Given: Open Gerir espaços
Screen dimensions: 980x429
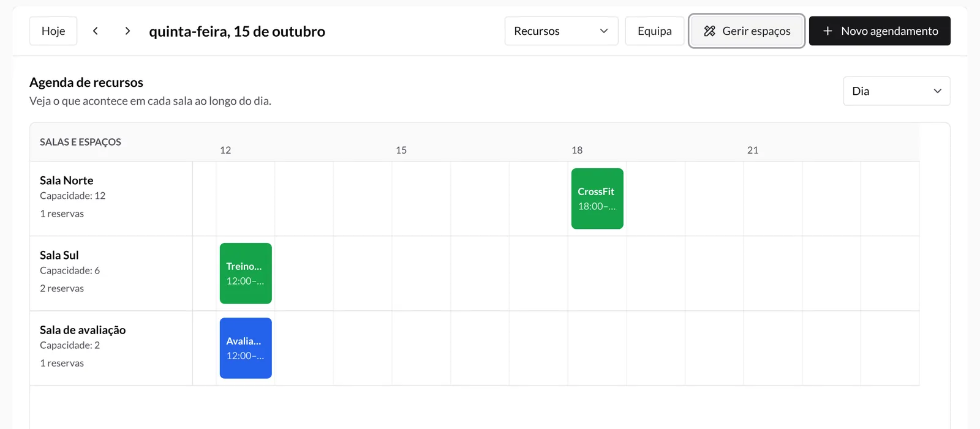Looking at the screenshot, I should click(747, 31).
